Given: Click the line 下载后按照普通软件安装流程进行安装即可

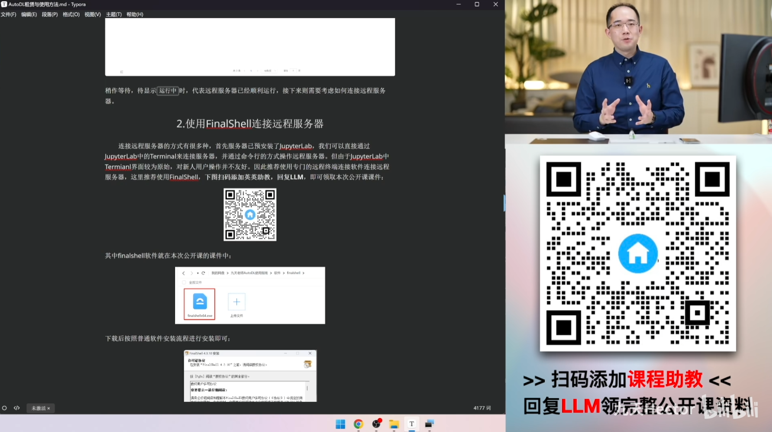Looking at the screenshot, I should 168,338.
